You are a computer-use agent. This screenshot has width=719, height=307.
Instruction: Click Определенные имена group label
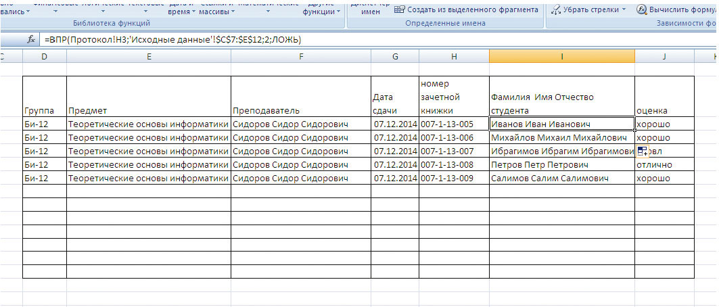tap(445, 23)
